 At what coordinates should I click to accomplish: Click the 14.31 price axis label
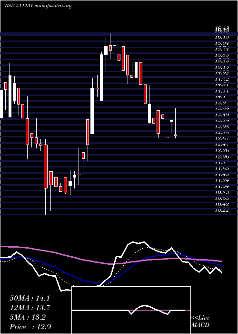click(x=222, y=91)
